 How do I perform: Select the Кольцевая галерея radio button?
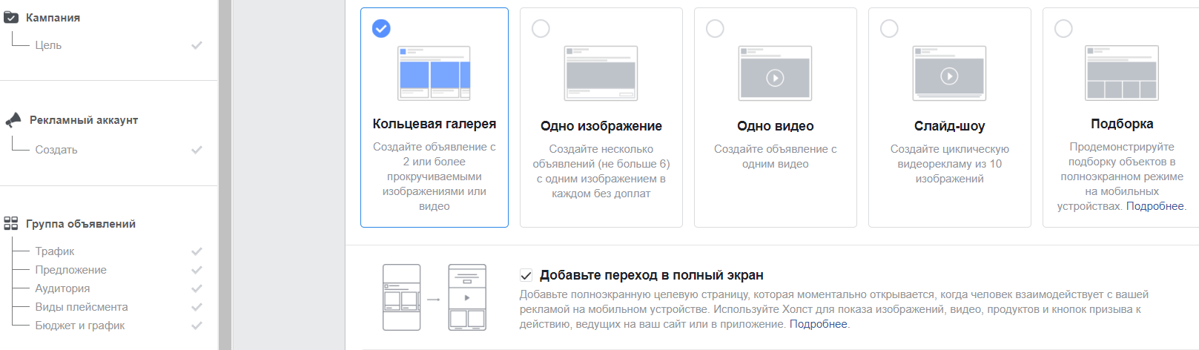tap(381, 28)
